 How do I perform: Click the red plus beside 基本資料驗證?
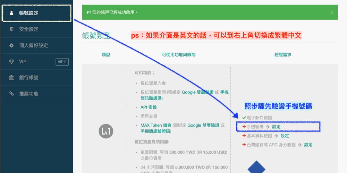(244, 136)
